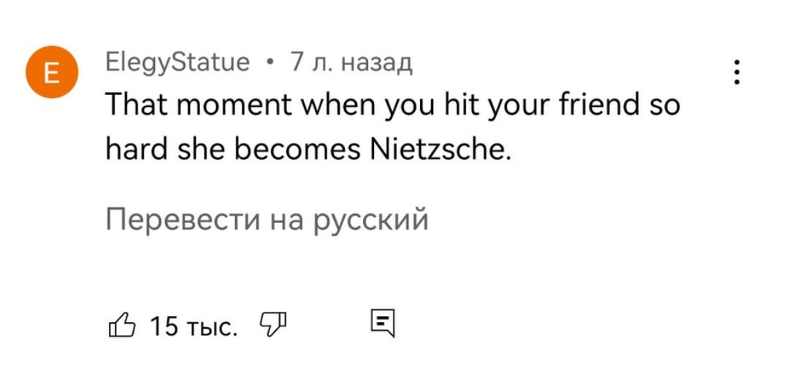This screenshot has height=371, width=789.
Task: Click the bullet separator after ElegyStatue
Action: click(x=270, y=64)
